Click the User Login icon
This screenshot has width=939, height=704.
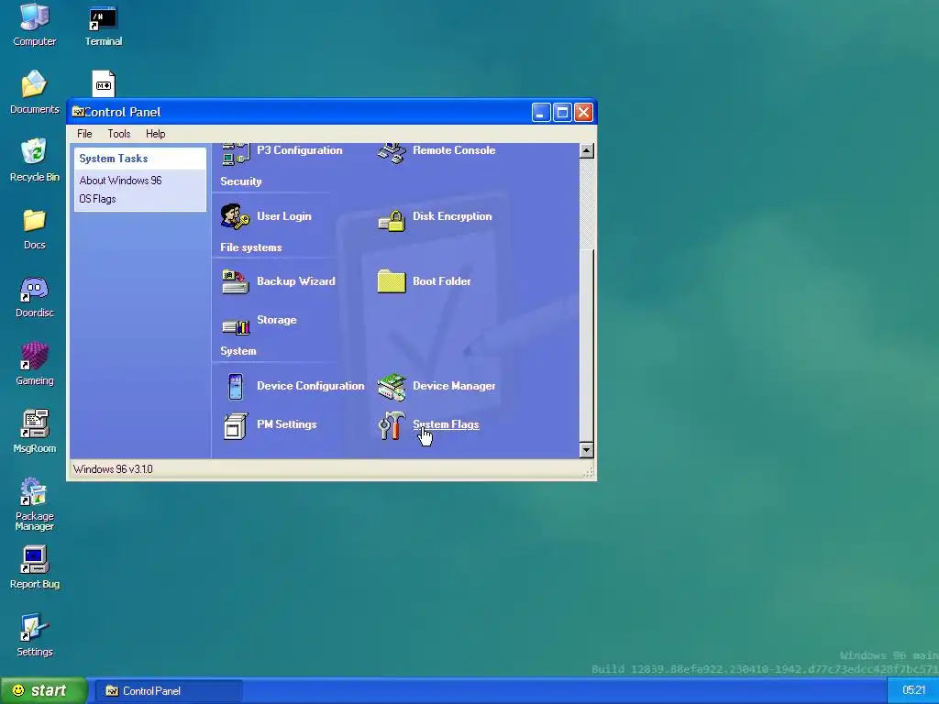tap(236, 216)
